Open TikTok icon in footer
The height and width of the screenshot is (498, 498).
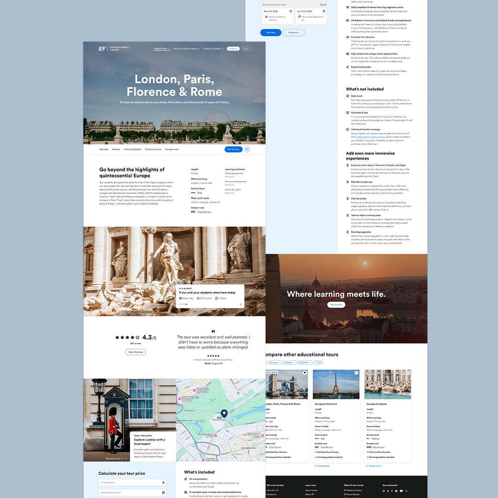pyautogui.click(x=388, y=491)
